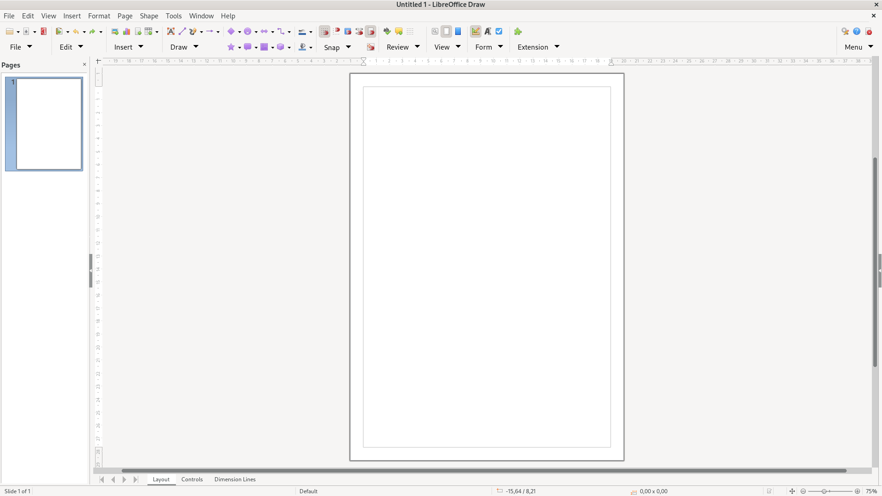This screenshot has height=496, width=882.
Task: Open the Snap dropdown arrow
Action: click(x=349, y=47)
